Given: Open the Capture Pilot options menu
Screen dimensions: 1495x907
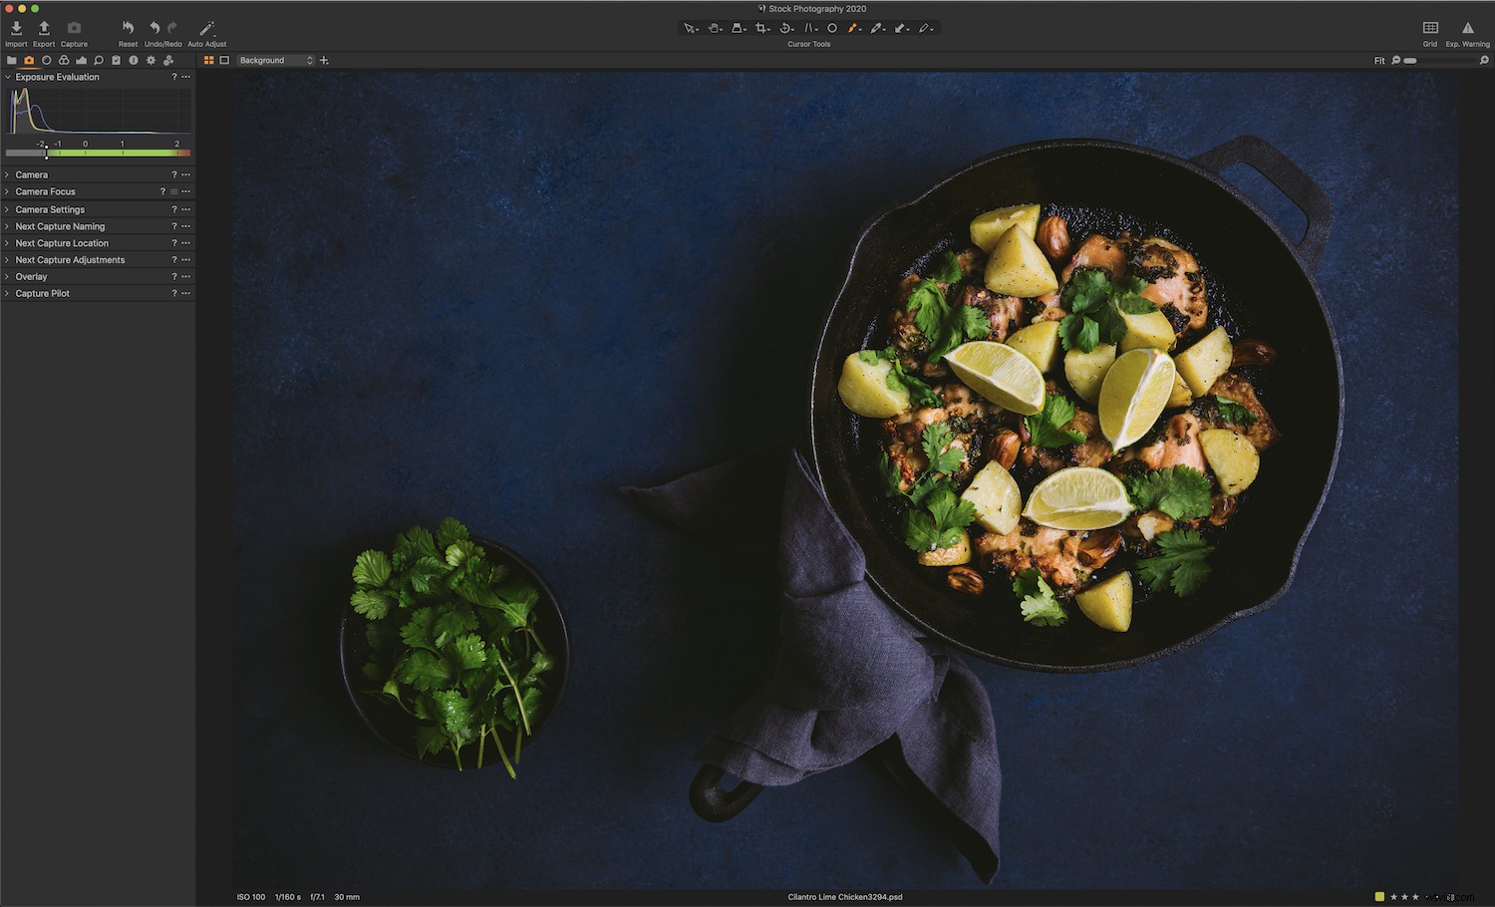Looking at the screenshot, I should [186, 293].
